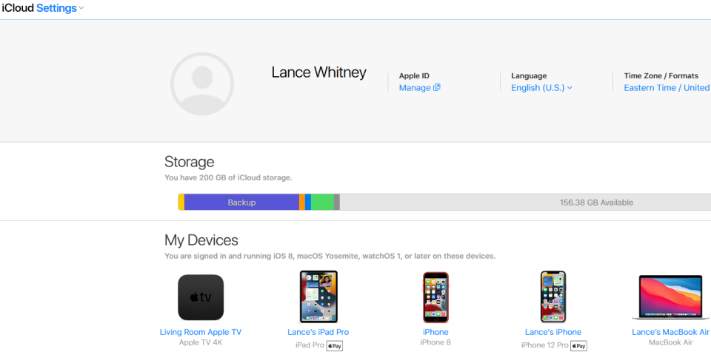Viewport: 711px width, 363px height.
Task: Open the Lance's iPad Pro link
Action: point(318,332)
